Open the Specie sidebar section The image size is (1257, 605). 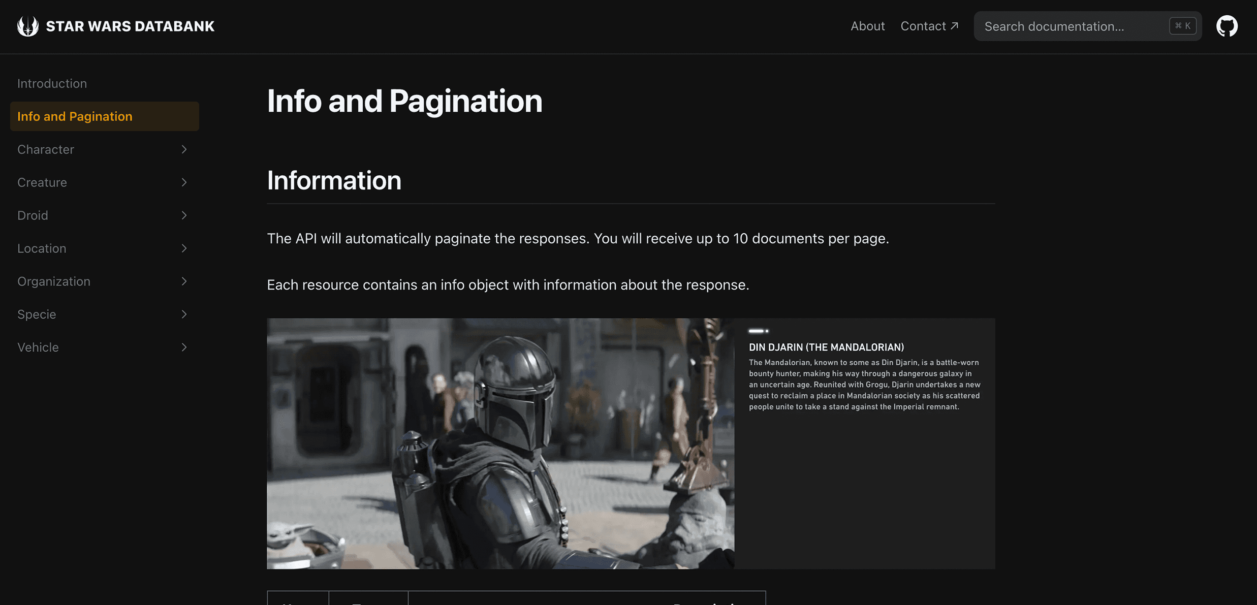tap(105, 314)
